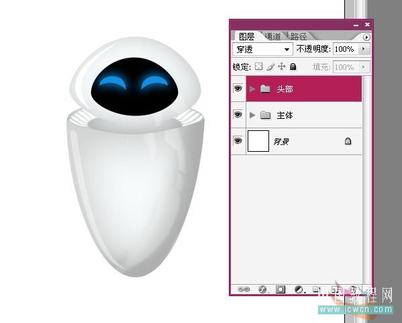Select the 头部 group name

pos(285,89)
